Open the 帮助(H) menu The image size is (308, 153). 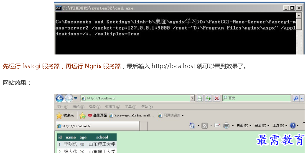[x=147, y=107]
